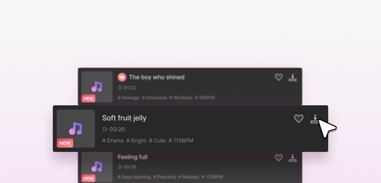Open the Soft fruit jelly album thumbnail
The width and height of the screenshot is (381, 183).
76,128
